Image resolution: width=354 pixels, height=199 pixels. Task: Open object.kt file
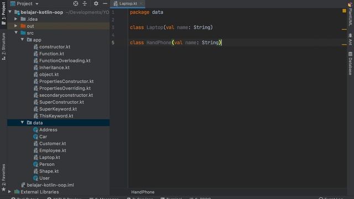49,75
